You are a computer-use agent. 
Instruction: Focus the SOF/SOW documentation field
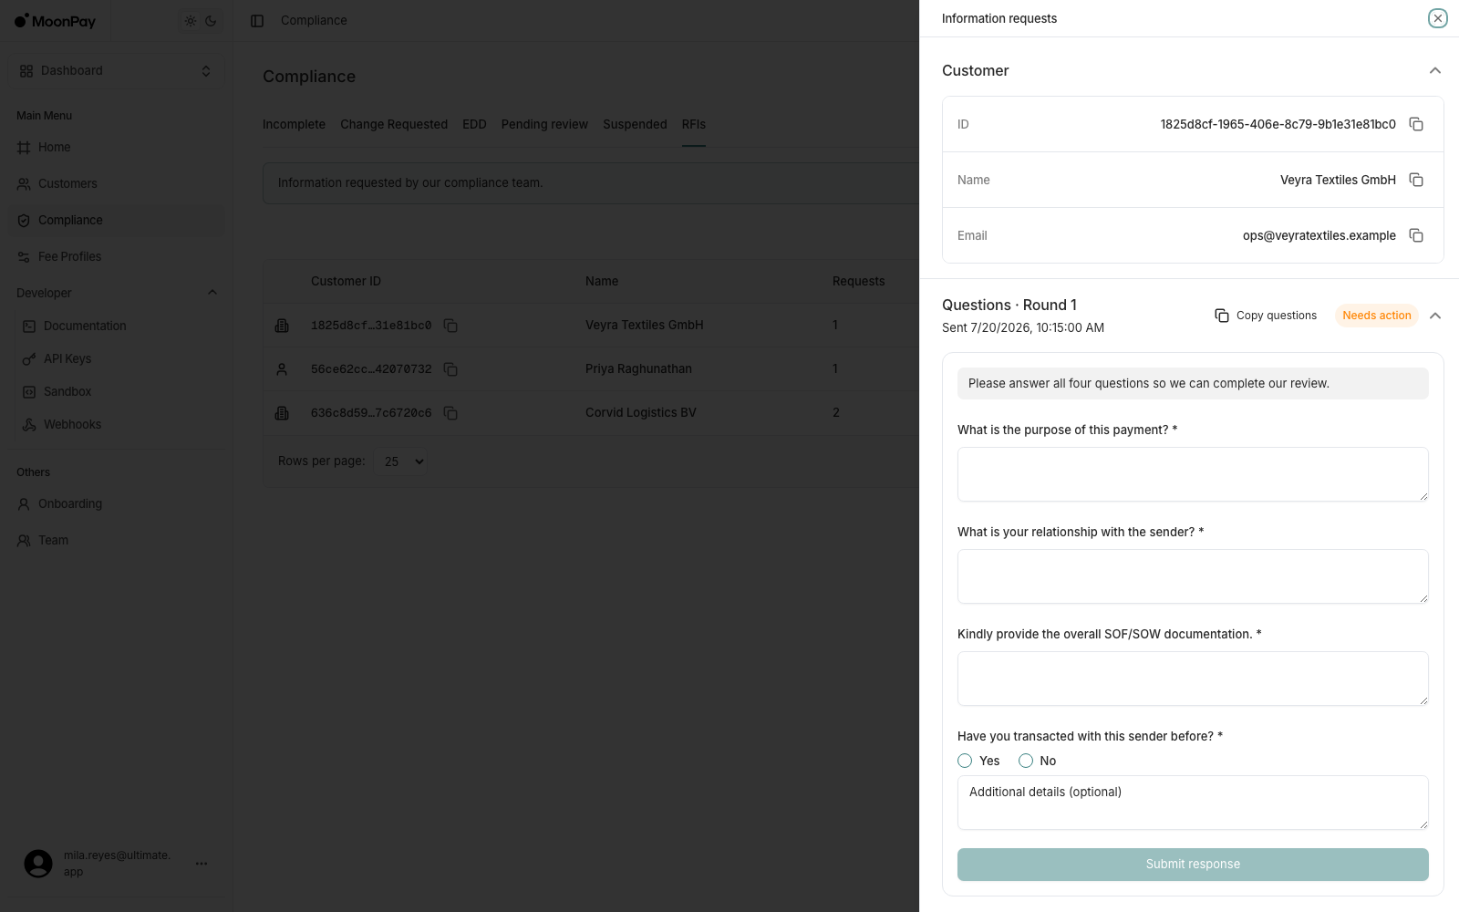click(1193, 679)
